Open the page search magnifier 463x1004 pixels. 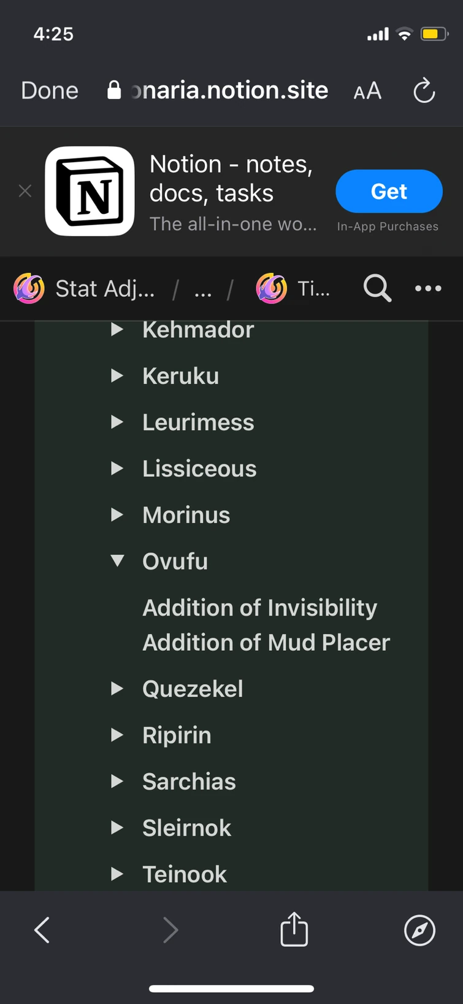click(377, 288)
